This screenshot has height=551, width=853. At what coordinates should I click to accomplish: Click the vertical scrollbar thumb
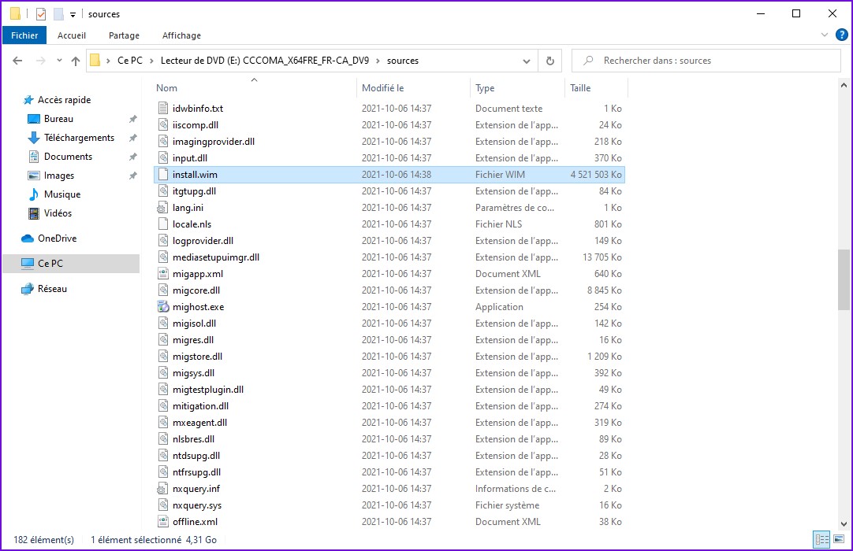coord(844,280)
